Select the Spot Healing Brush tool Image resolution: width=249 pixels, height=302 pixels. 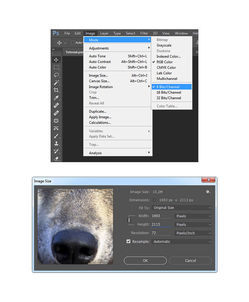(56, 105)
